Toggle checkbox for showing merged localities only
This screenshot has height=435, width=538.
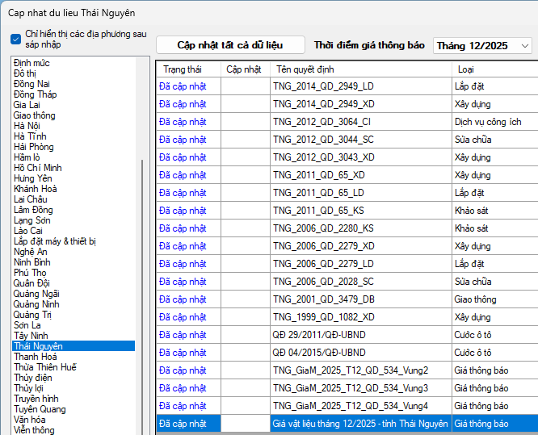click(16, 39)
